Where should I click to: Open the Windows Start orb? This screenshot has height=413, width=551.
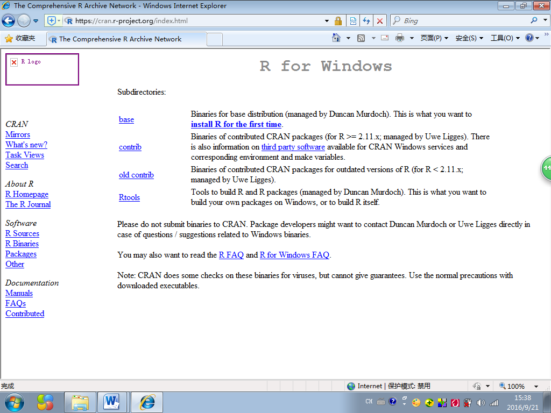click(x=14, y=402)
